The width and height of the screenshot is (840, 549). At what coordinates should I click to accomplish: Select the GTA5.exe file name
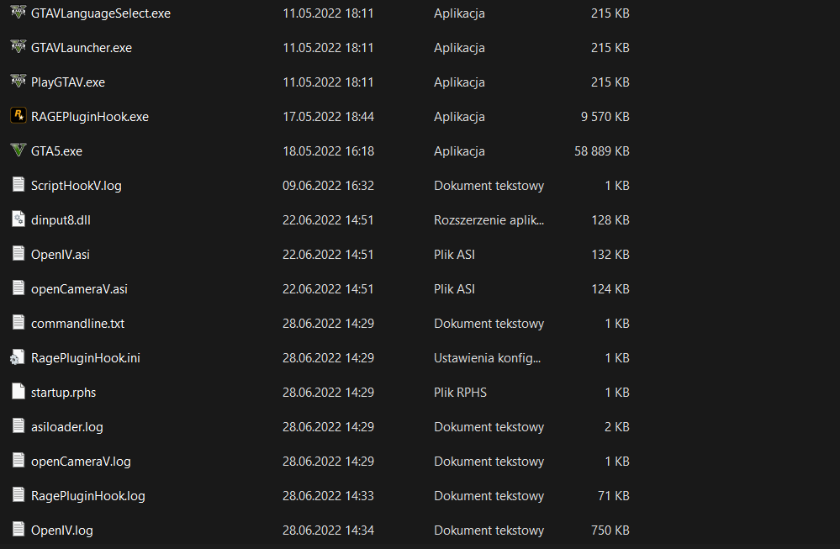click(57, 151)
